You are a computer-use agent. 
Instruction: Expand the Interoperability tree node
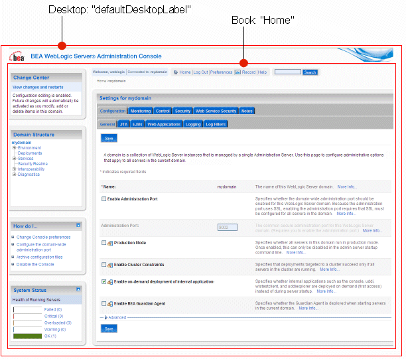tap(14, 169)
